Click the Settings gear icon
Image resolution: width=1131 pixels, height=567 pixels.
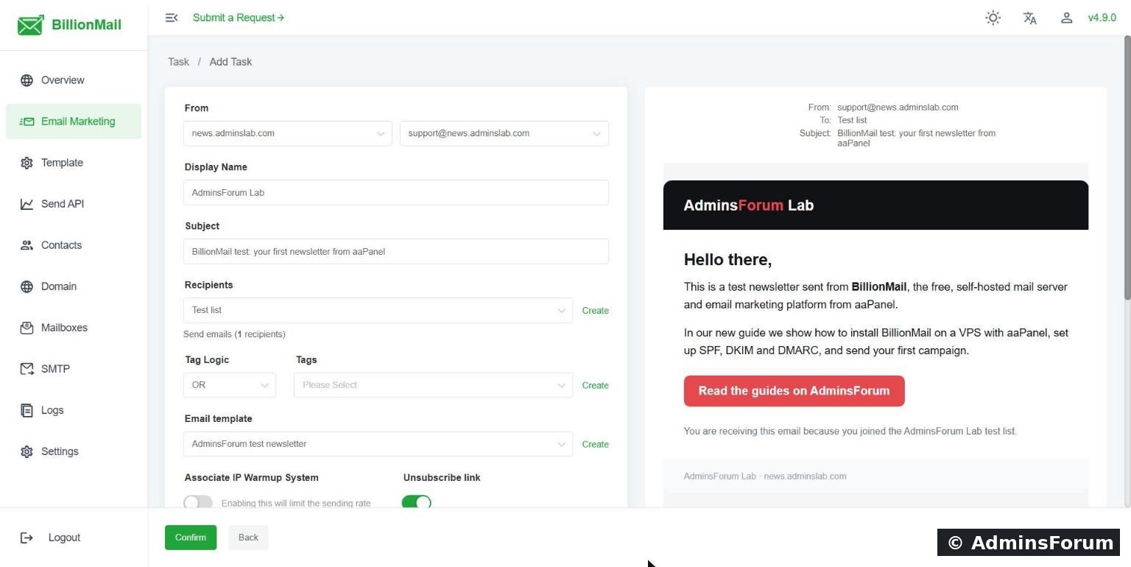[x=27, y=451]
